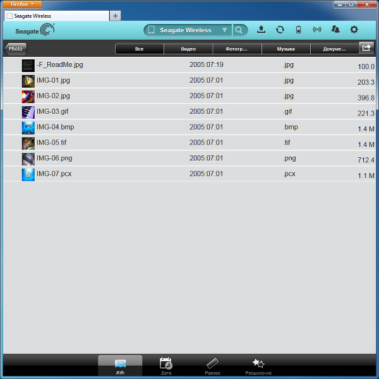Click the 203.3 size value

click(366, 82)
